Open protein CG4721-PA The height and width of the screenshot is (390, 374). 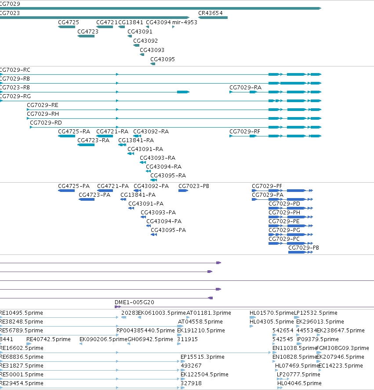[105, 191]
